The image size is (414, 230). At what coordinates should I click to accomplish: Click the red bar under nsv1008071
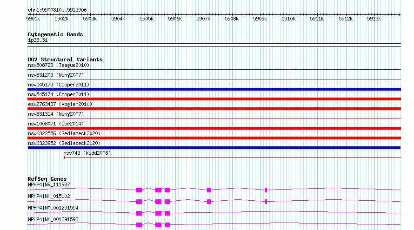(214, 128)
